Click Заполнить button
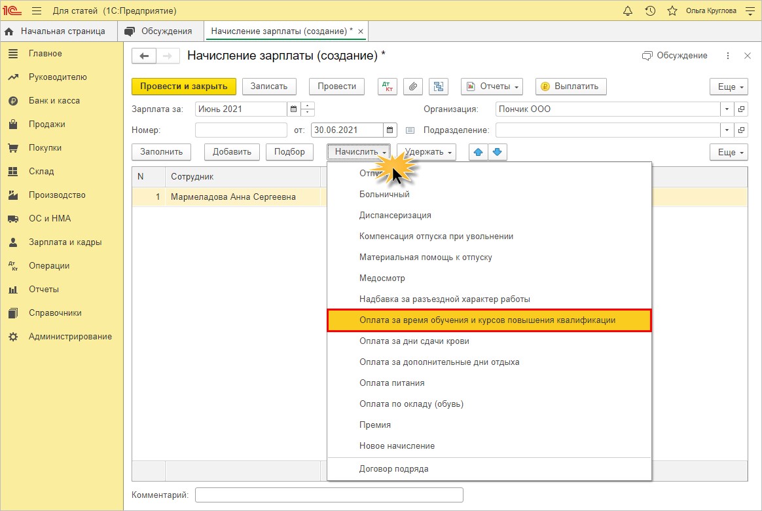This screenshot has width=762, height=511. [161, 152]
